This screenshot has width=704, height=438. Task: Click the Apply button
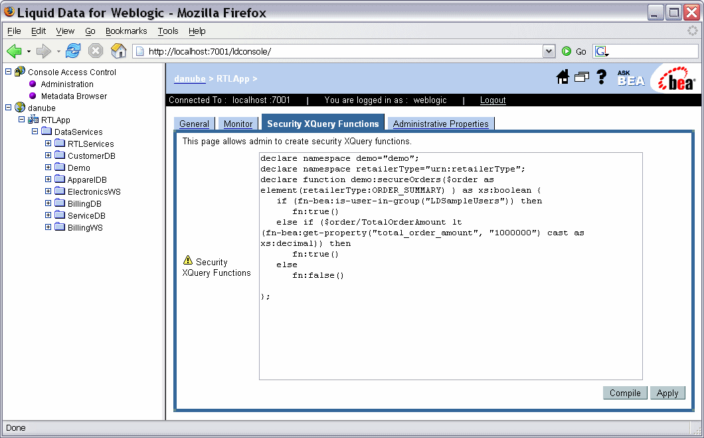pyautogui.click(x=667, y=393)
